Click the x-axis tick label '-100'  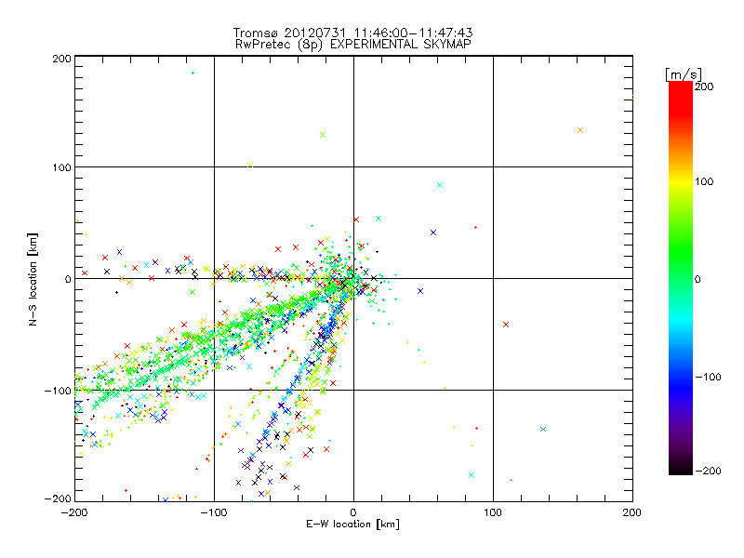[x=214, y=513]
